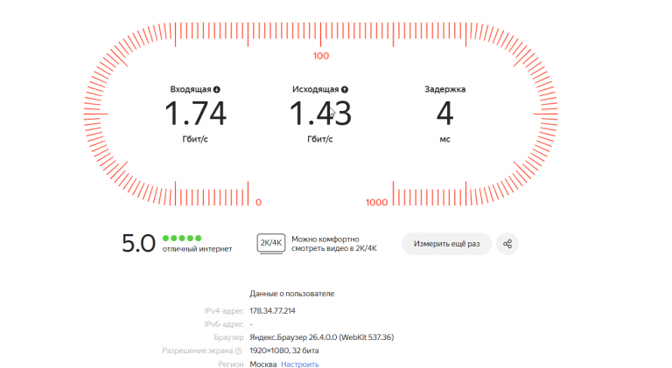Screen dimensions: 672x368
Task: Click the мс unit under latency
Action: (444, 140)
